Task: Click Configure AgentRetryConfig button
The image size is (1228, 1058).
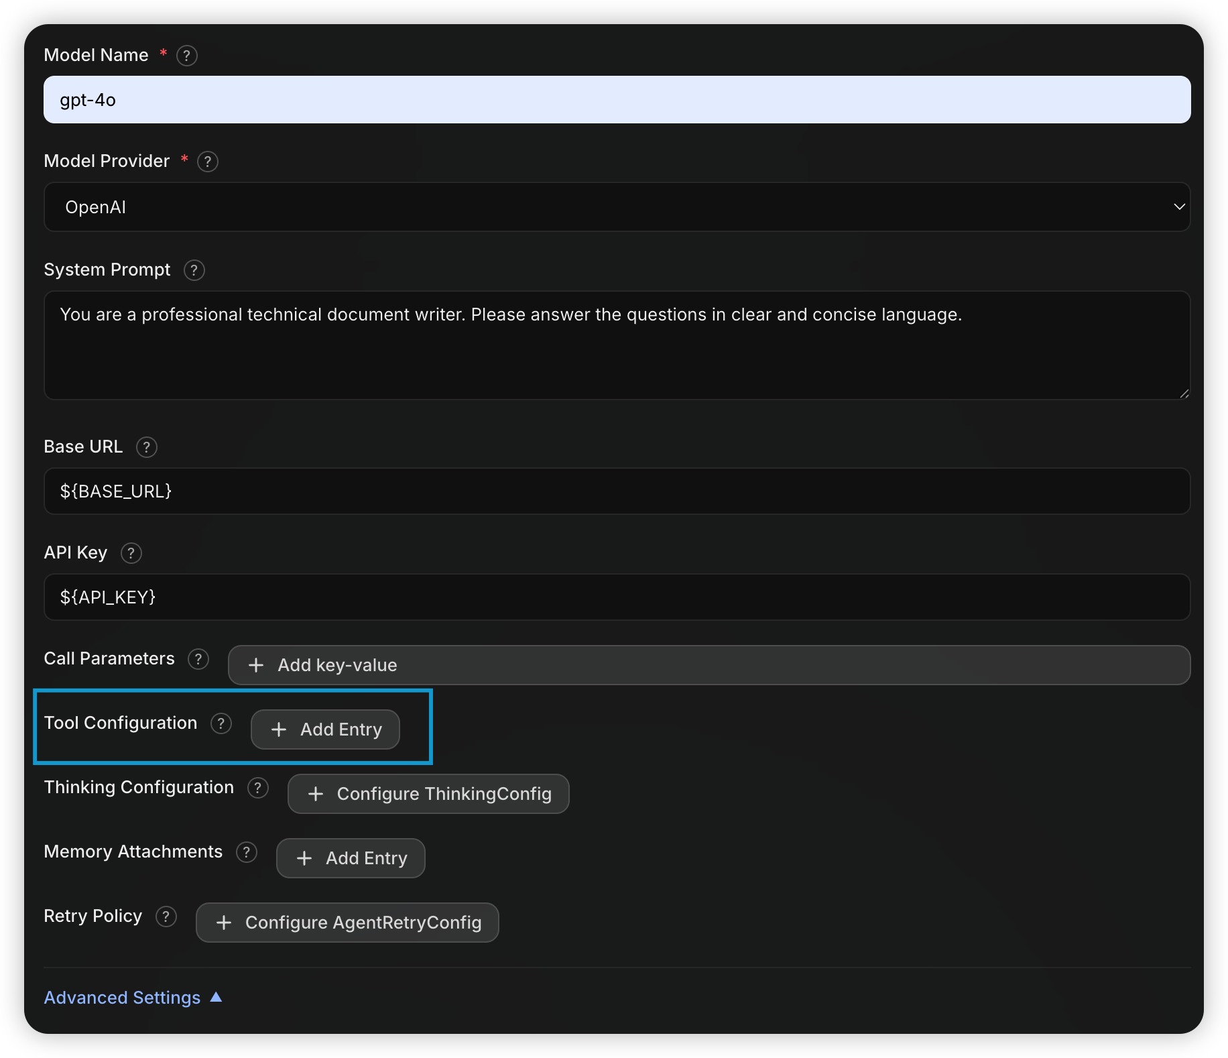Action: click(x=347, y=923)
